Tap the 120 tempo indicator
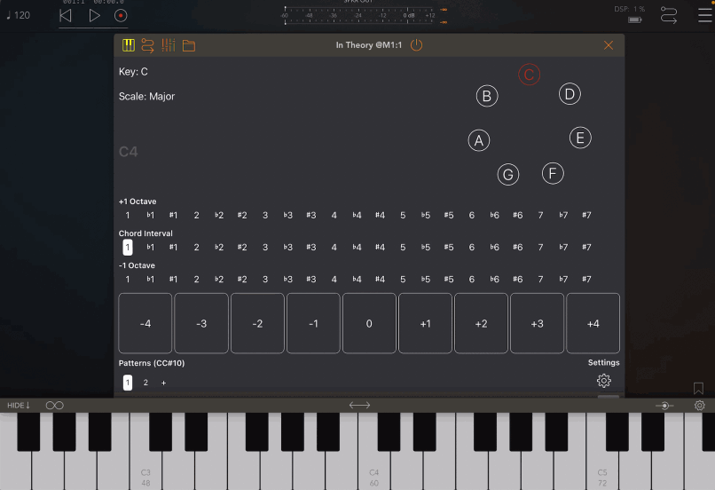715x490 pixels. pos(19,15)
